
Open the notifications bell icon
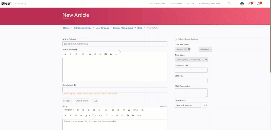(x=259, y=4)
